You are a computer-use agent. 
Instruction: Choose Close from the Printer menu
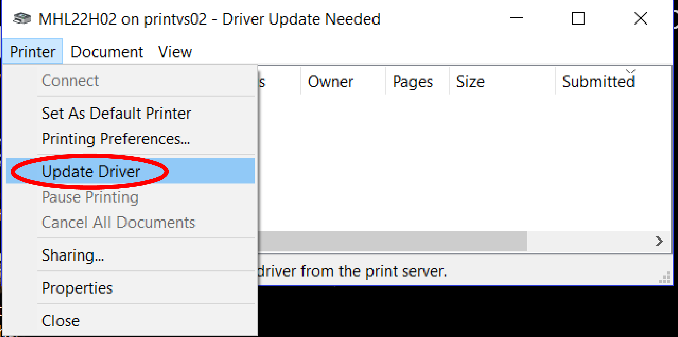point(130,321)
